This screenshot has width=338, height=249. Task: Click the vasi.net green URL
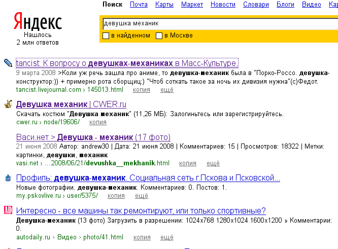click(x=27, y=163)
